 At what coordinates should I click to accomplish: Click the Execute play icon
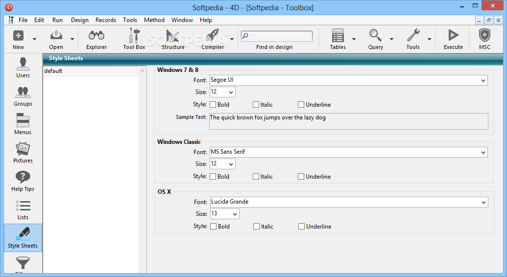click(x=453, y=36)
